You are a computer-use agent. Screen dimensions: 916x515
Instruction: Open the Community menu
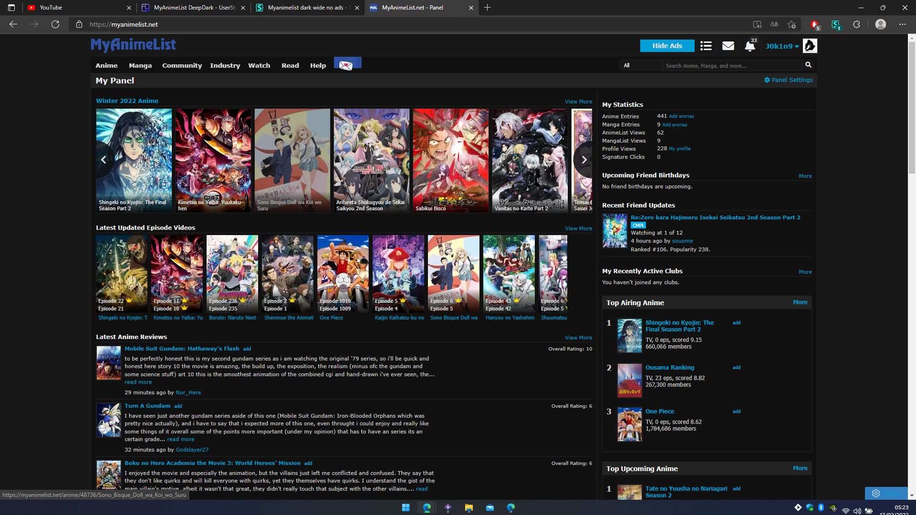coord(182,65)
